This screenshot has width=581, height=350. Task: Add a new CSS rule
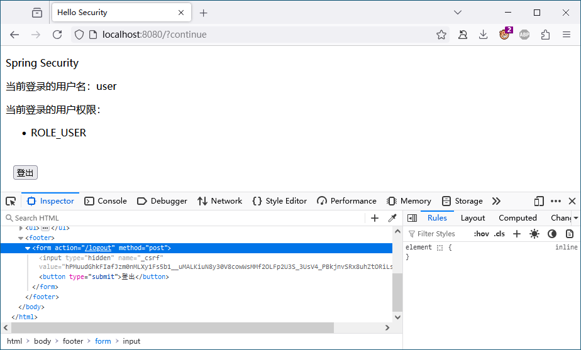(x=516, y=234)
